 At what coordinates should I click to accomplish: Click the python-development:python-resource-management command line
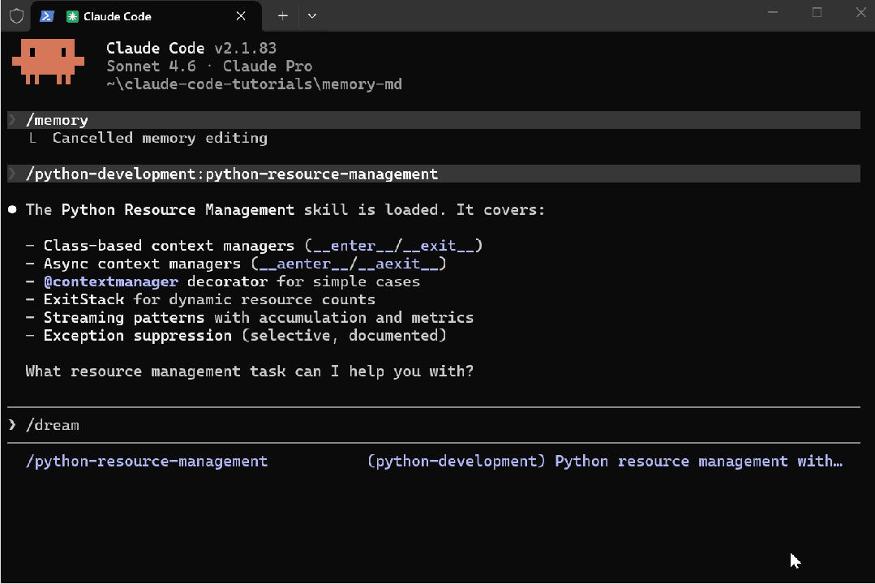(x=232, y=174)
